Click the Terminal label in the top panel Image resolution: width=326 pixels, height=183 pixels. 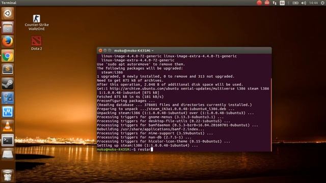pos(9,3)
